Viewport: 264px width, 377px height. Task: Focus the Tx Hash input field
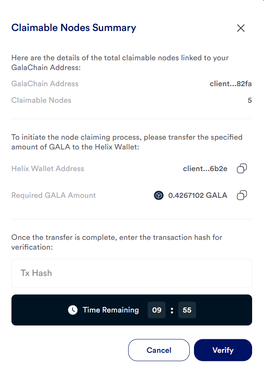point(132,273)
